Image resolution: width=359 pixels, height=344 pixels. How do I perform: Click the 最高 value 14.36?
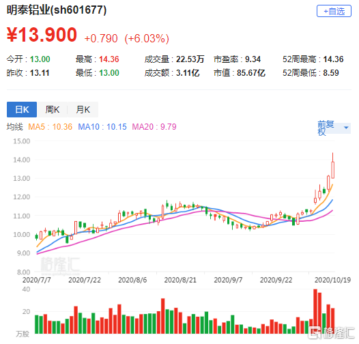pos(109,59)
